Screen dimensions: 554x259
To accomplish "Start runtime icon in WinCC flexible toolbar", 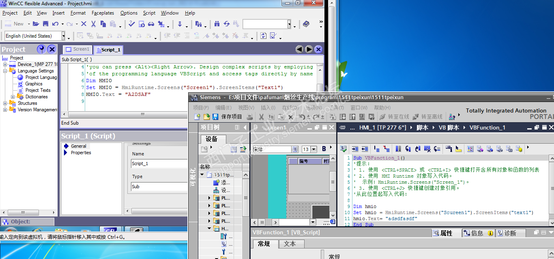I will point(142,24).
